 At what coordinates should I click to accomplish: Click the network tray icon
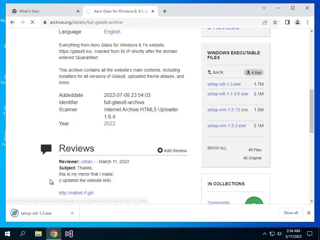[x=272, y=234]
